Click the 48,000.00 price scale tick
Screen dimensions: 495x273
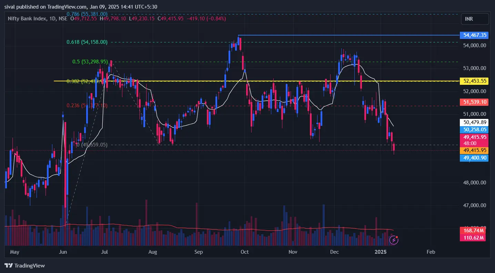(475, 182)
